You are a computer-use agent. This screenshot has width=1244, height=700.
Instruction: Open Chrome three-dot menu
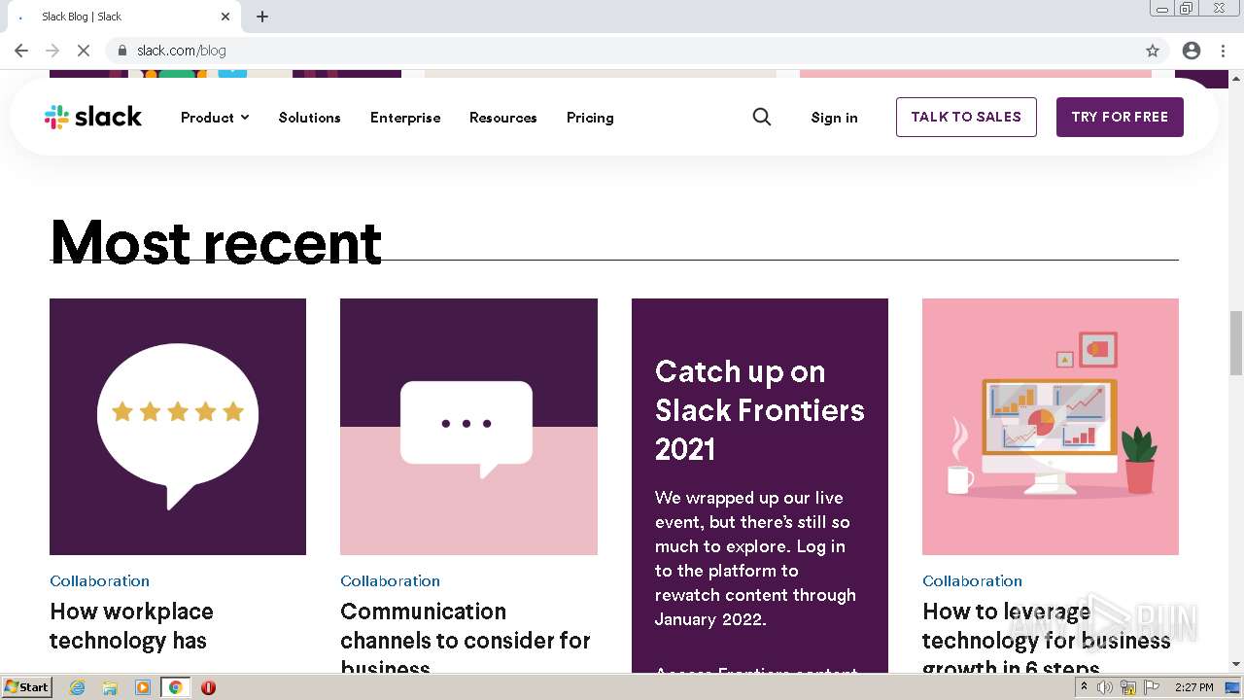point(1224,51)
